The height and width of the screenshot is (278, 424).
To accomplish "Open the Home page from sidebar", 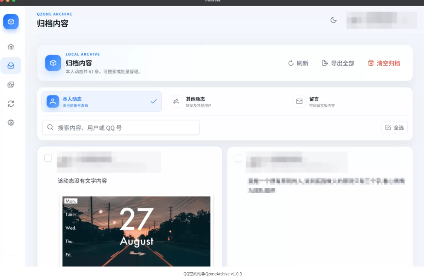I will coord(11,47).
